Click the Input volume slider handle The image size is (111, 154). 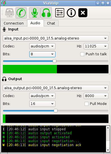coord(54,61)
